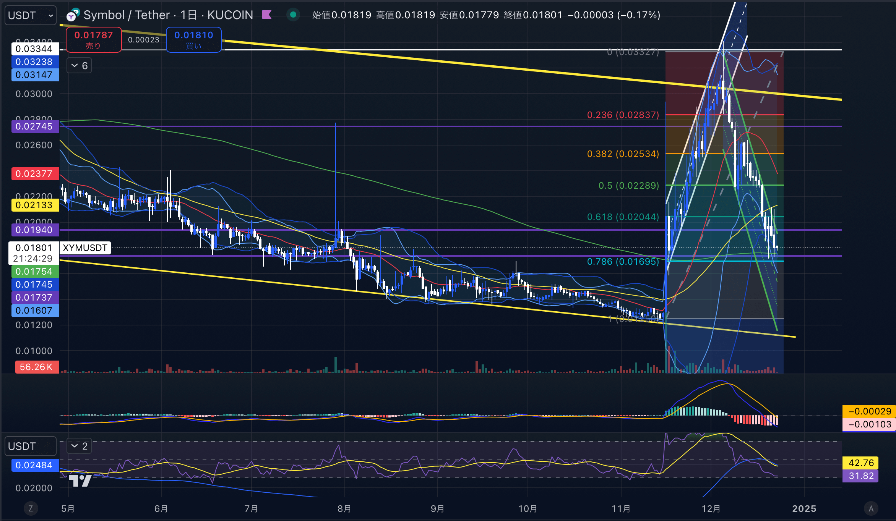The height and width of the screenshot is (521, 896).
Task: Click the 0.00023 spread value
Action: [x=144, y=40]
